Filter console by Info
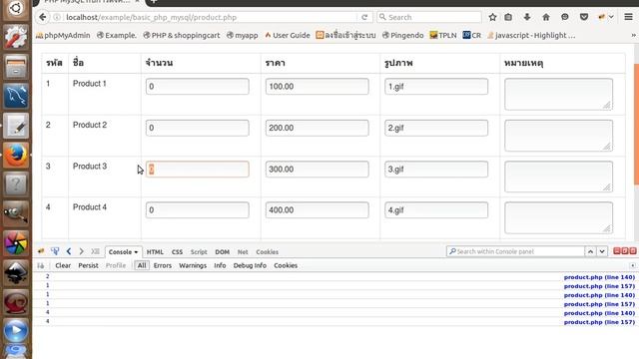Screen dimensions: 639x359 [220, 265]
